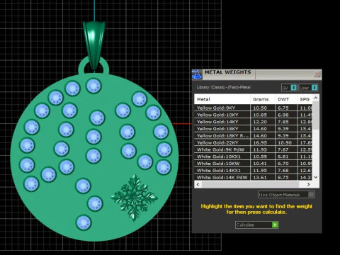
Task: Click the 7.68 DWT value
Action: (283, 171)
